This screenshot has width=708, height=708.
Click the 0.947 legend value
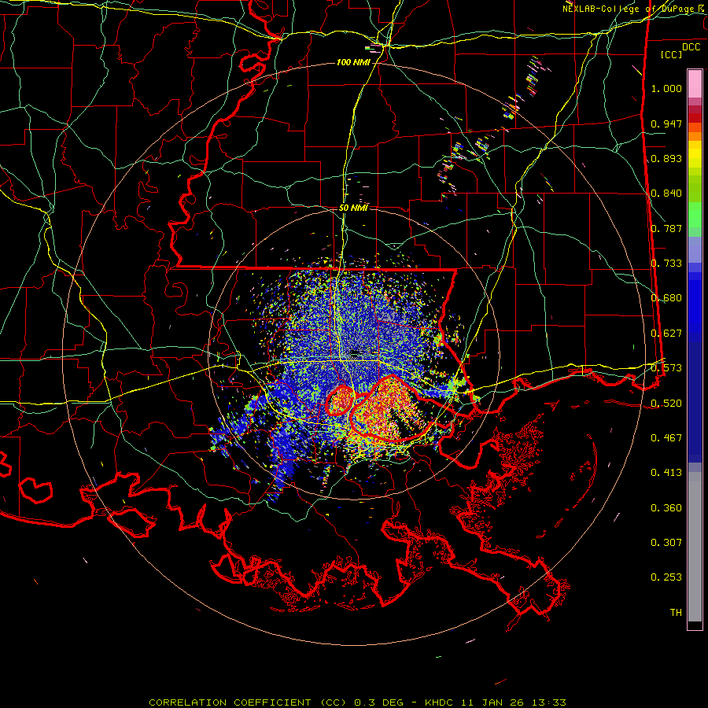(x=666, y=124)
